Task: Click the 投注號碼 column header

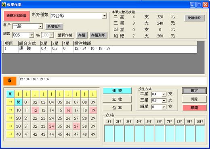Action: point(135,43)
